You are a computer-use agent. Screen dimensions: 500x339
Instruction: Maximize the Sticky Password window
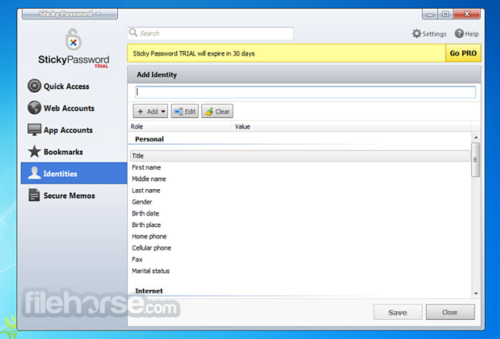[446, 14]
